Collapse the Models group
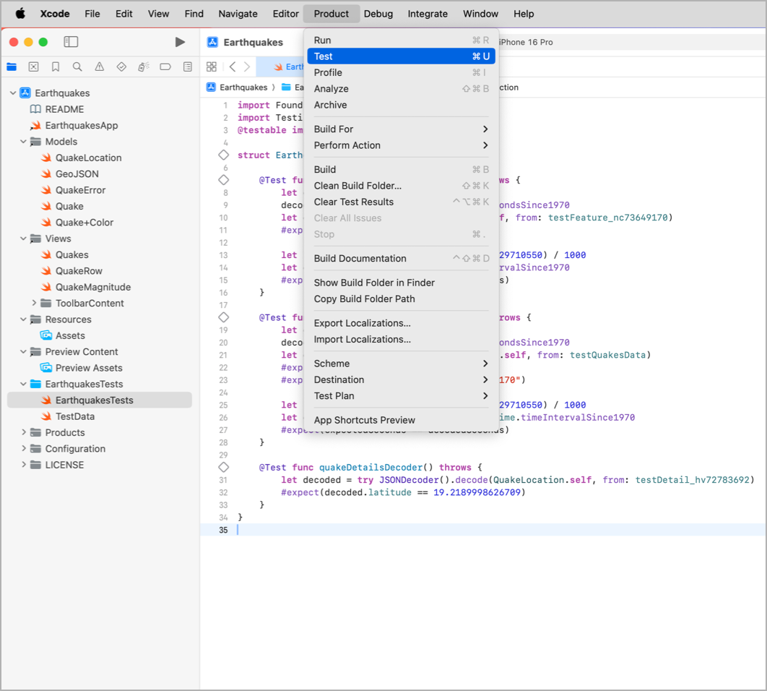The width and height of the screenshot is (767, 691). click(23, 142)
